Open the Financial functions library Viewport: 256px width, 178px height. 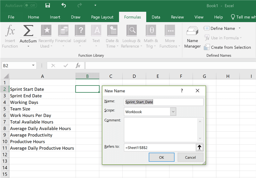(63, 37)
